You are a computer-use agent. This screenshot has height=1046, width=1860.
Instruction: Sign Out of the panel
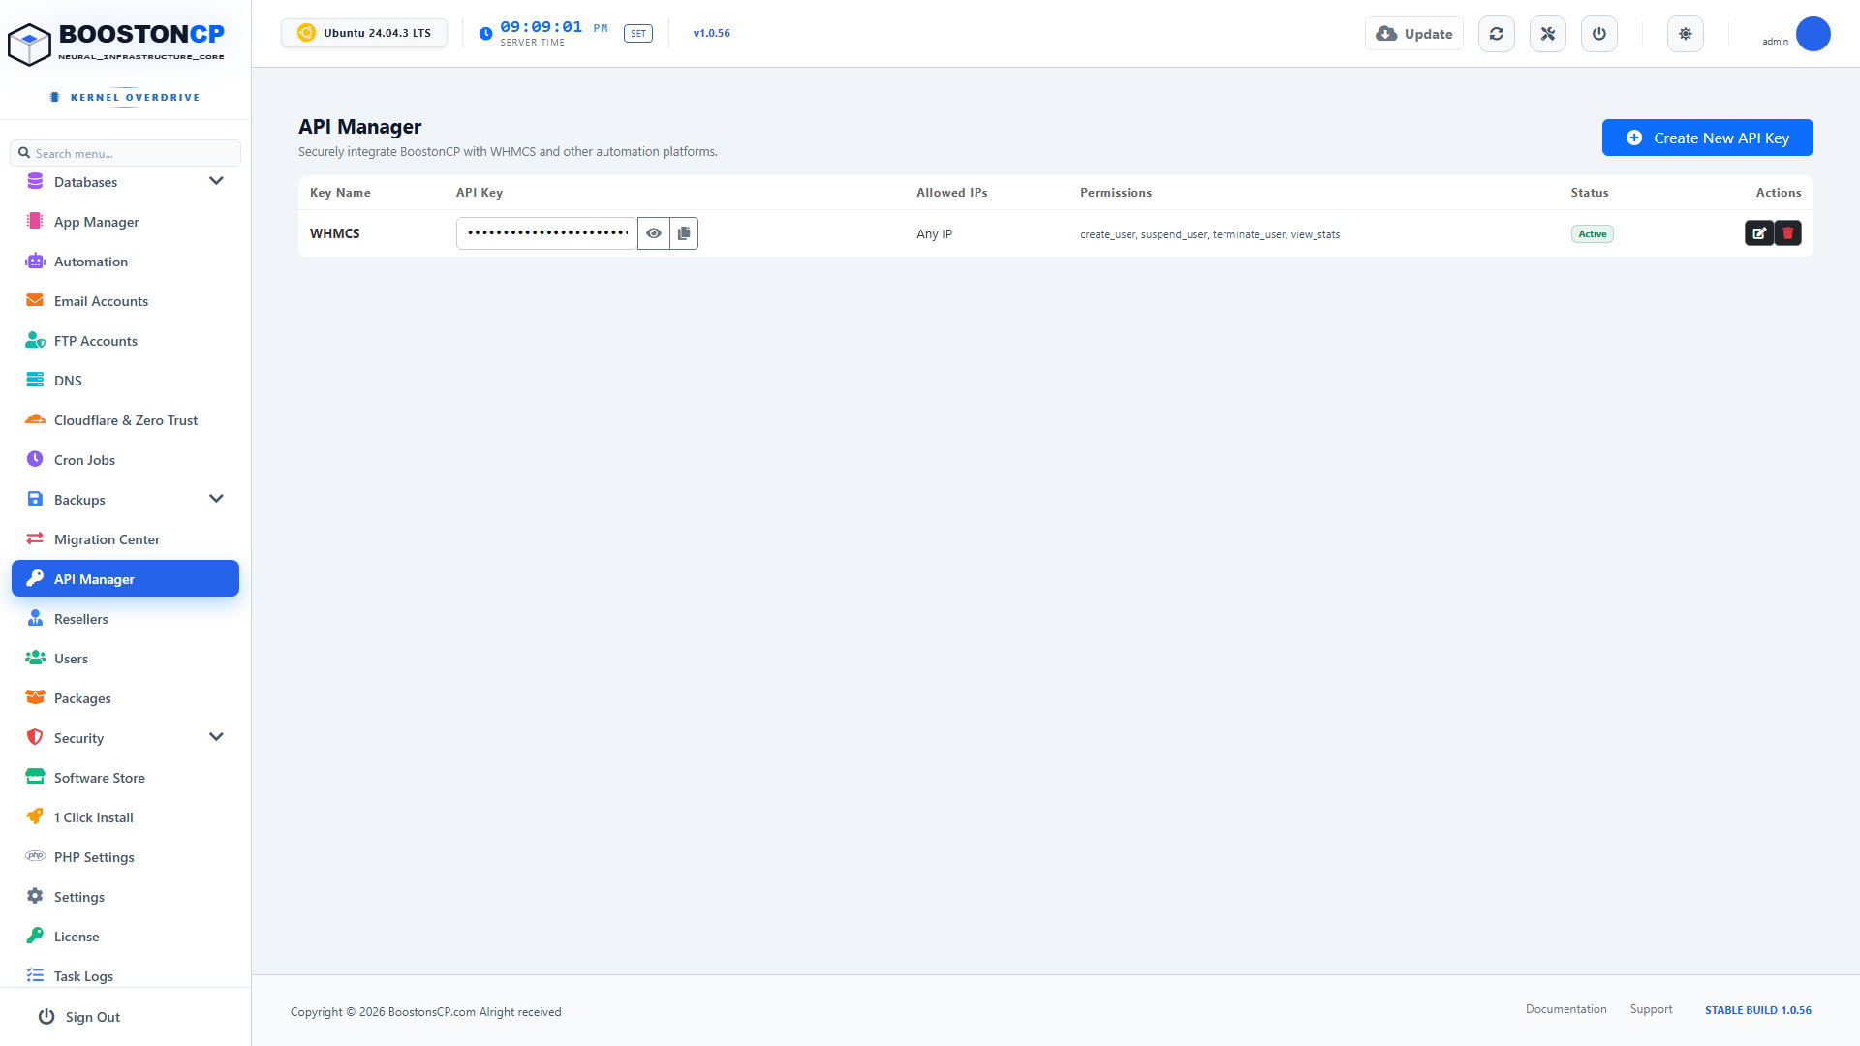point(79,1017)
